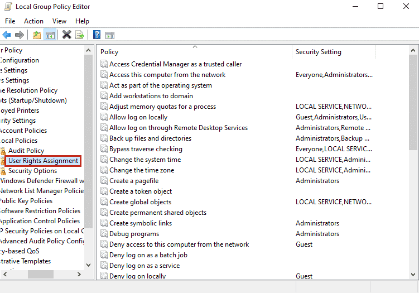This screenshot has width=419, height=293.
Task: Select Create permanent shared objects policy
Action: [158, 213]
